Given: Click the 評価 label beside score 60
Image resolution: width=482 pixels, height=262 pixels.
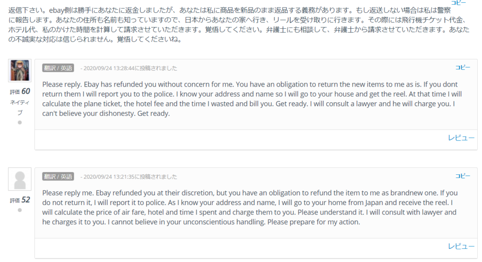Looking at the screenshot, I should point(15,92).
